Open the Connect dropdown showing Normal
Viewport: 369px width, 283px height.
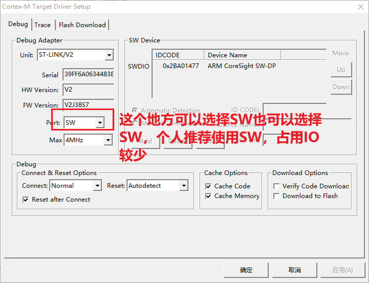(76, 186)
